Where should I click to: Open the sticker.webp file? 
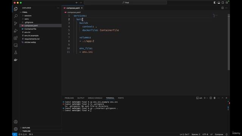(30, 42)
